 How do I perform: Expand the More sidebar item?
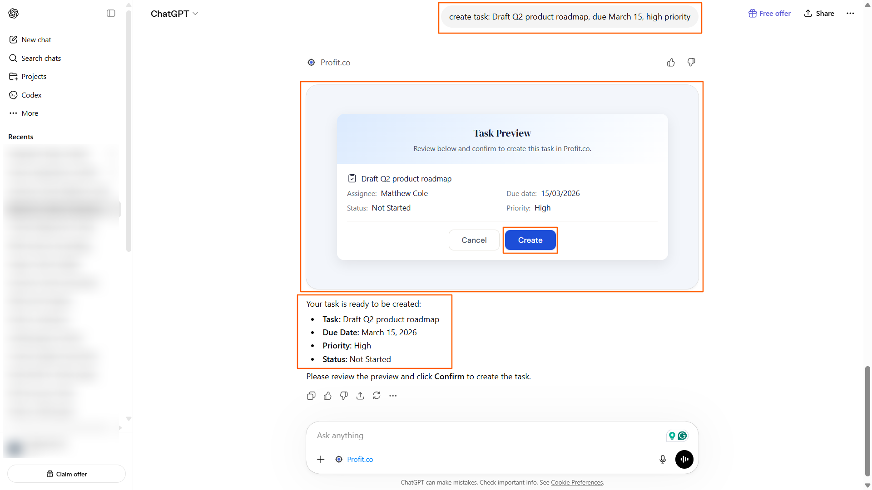[30, 113]
